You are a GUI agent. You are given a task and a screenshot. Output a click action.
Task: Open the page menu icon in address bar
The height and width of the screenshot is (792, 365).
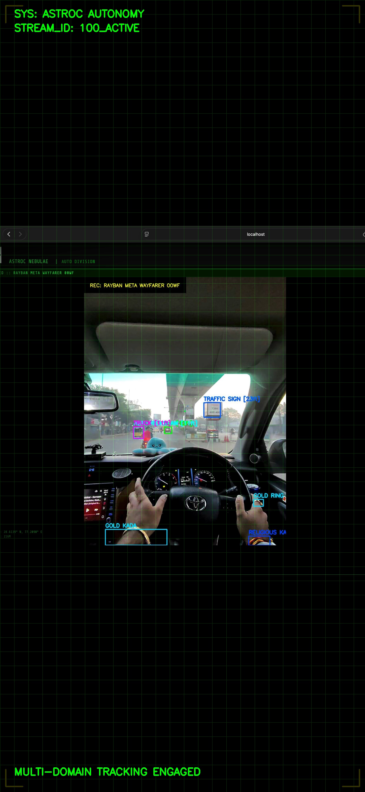pyautogui.click(x=147, y=234)
